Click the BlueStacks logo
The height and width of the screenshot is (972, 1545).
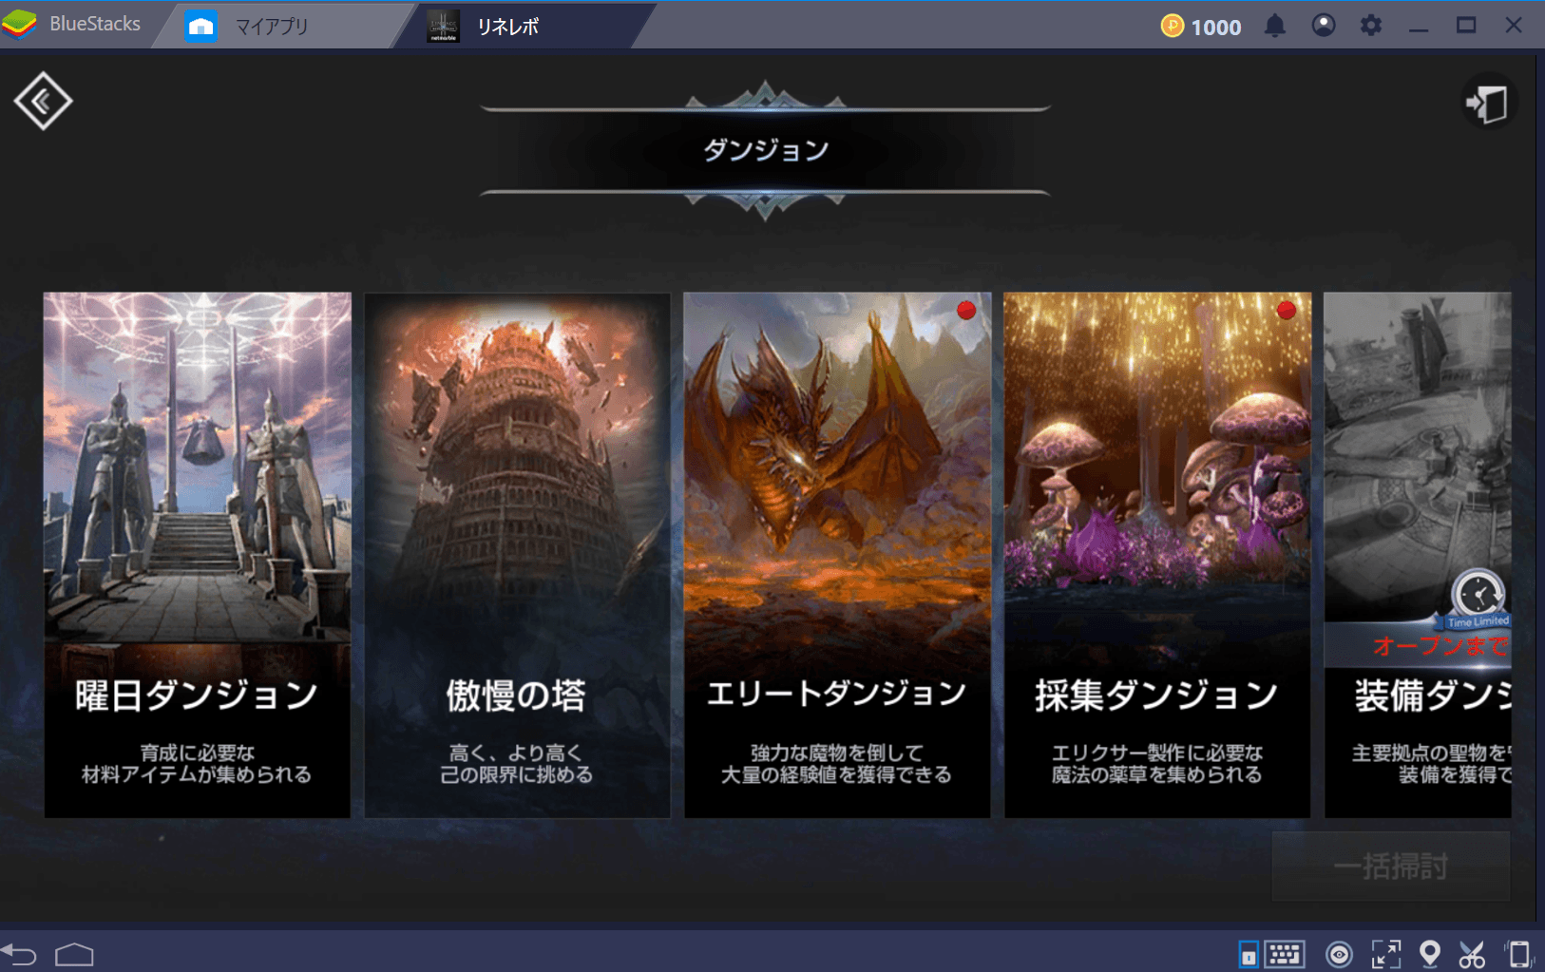coord(19,24)
